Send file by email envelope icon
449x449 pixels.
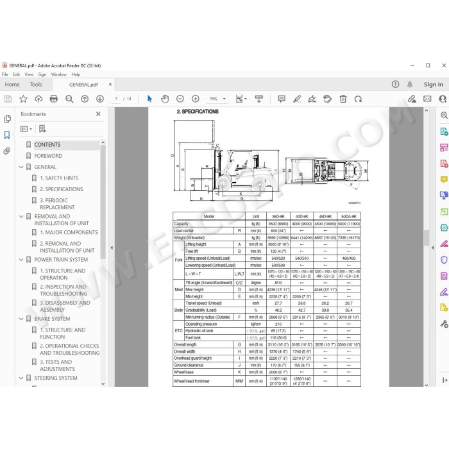pos(427,99)
